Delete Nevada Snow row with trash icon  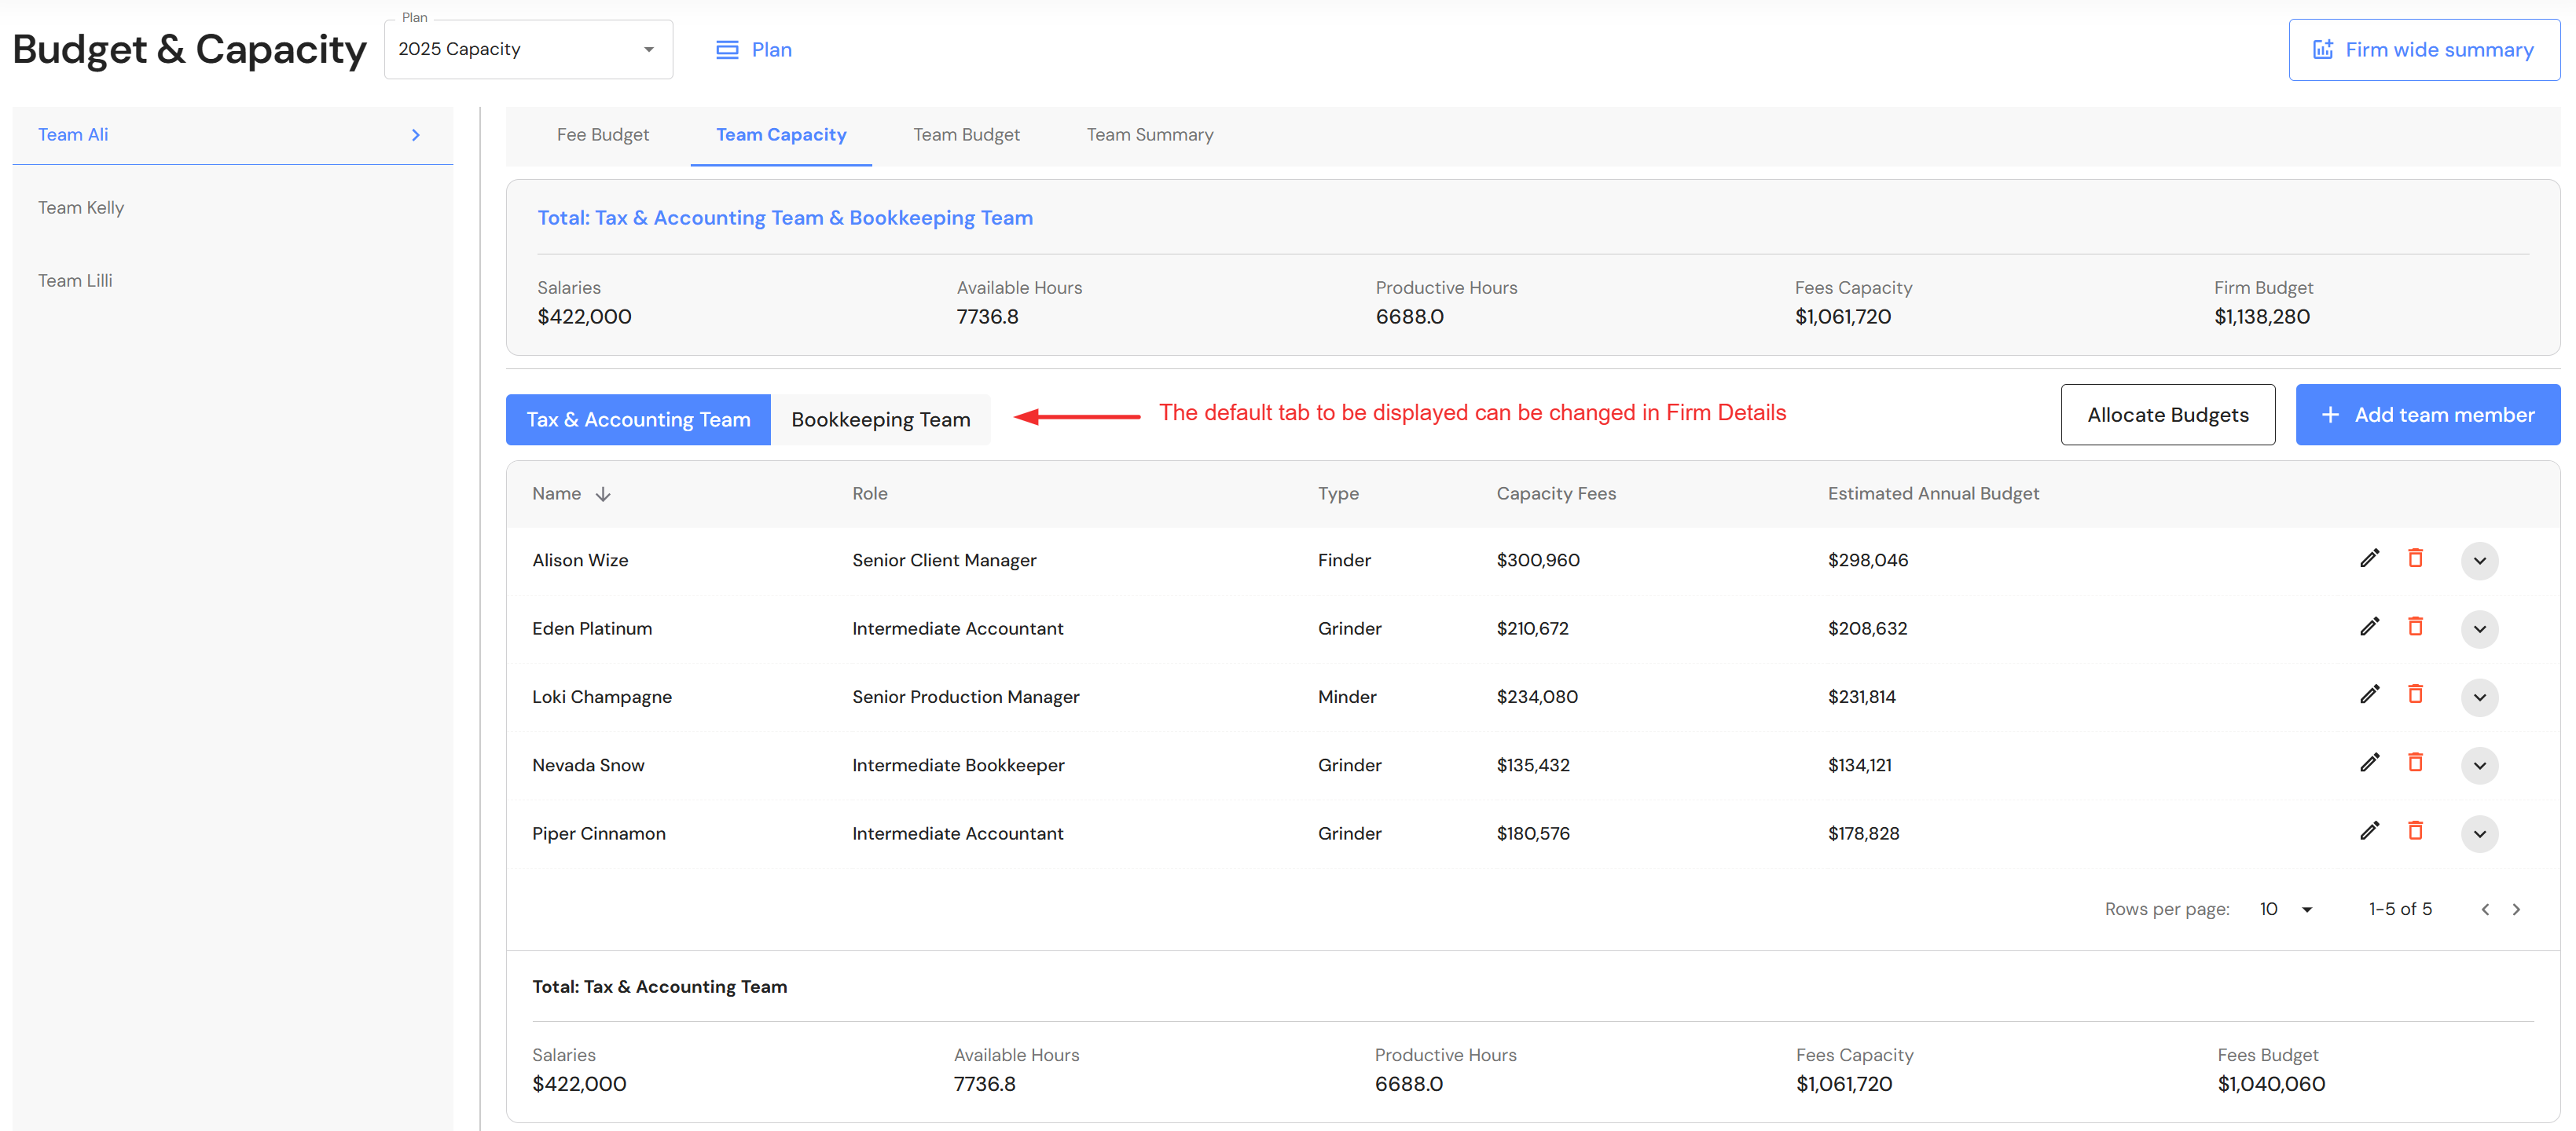2415,763
